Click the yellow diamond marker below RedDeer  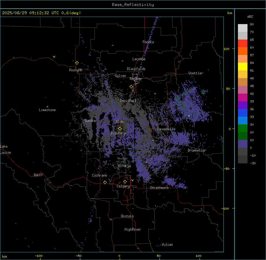click(x=131, y=87)
